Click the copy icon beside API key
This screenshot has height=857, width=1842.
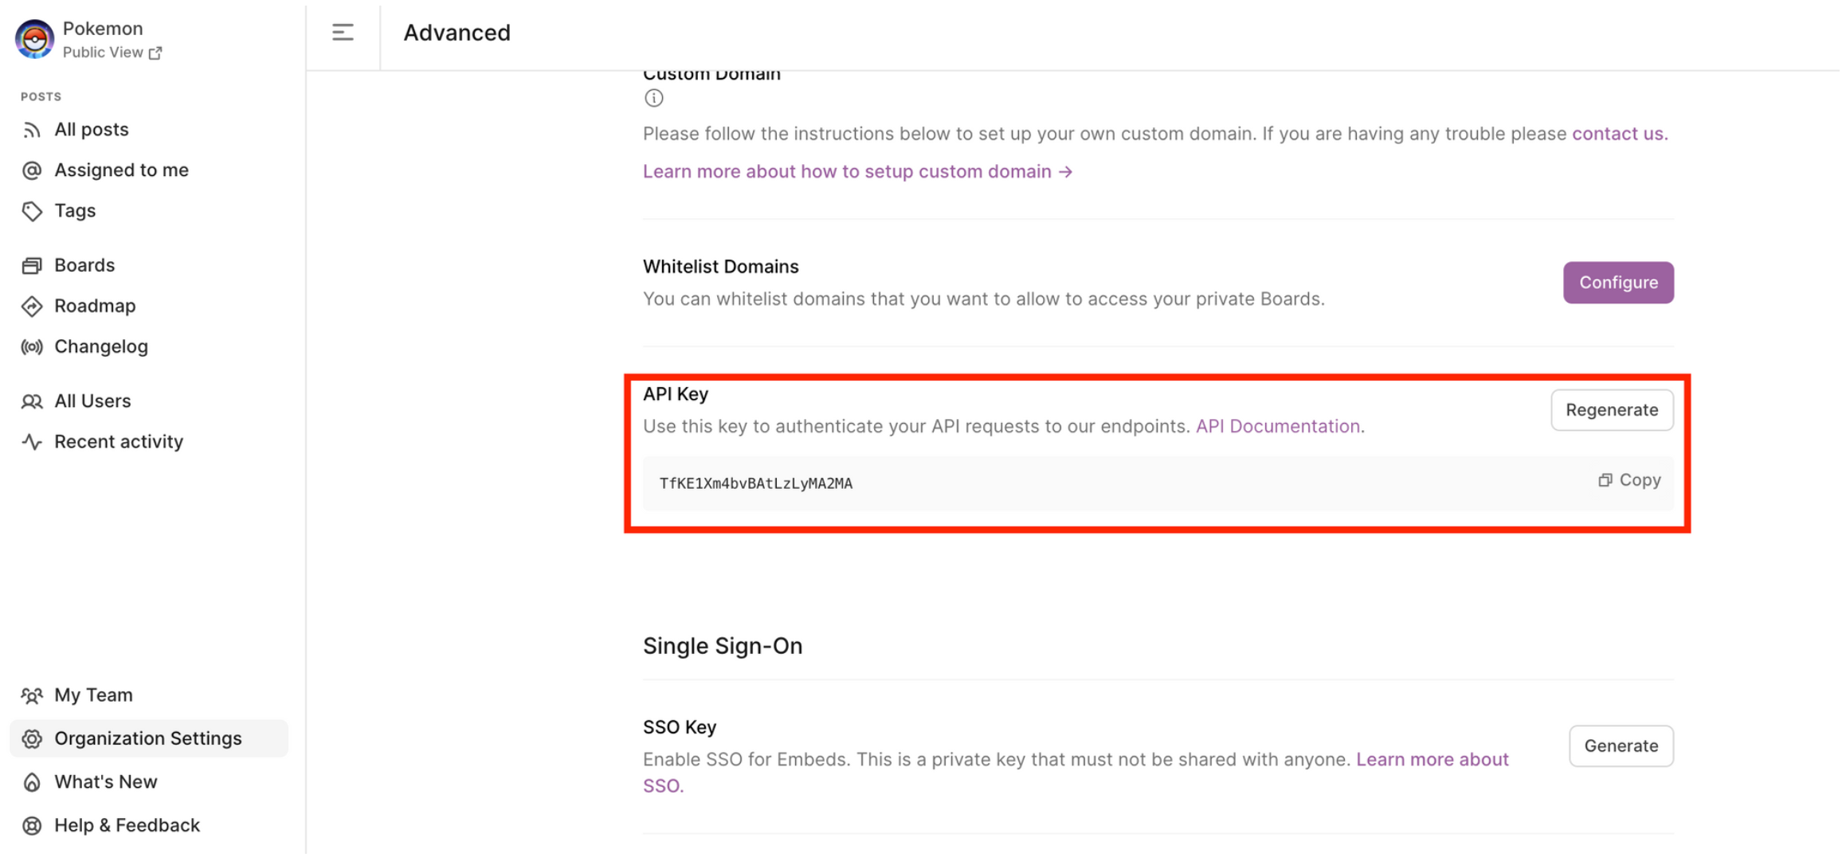(1605, 480)
